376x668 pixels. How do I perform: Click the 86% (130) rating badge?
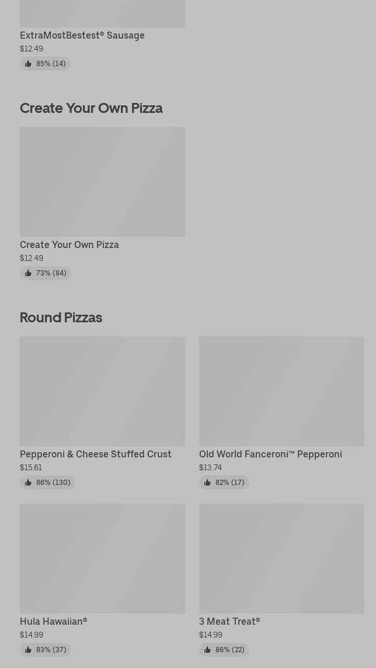[47, 483]
